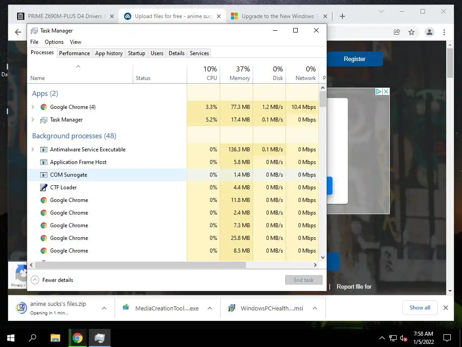Image resolution: width=462 pixels, height=347 pixels.
Task: Open the File menu in Task Manager
Action: tap(34, 42)
